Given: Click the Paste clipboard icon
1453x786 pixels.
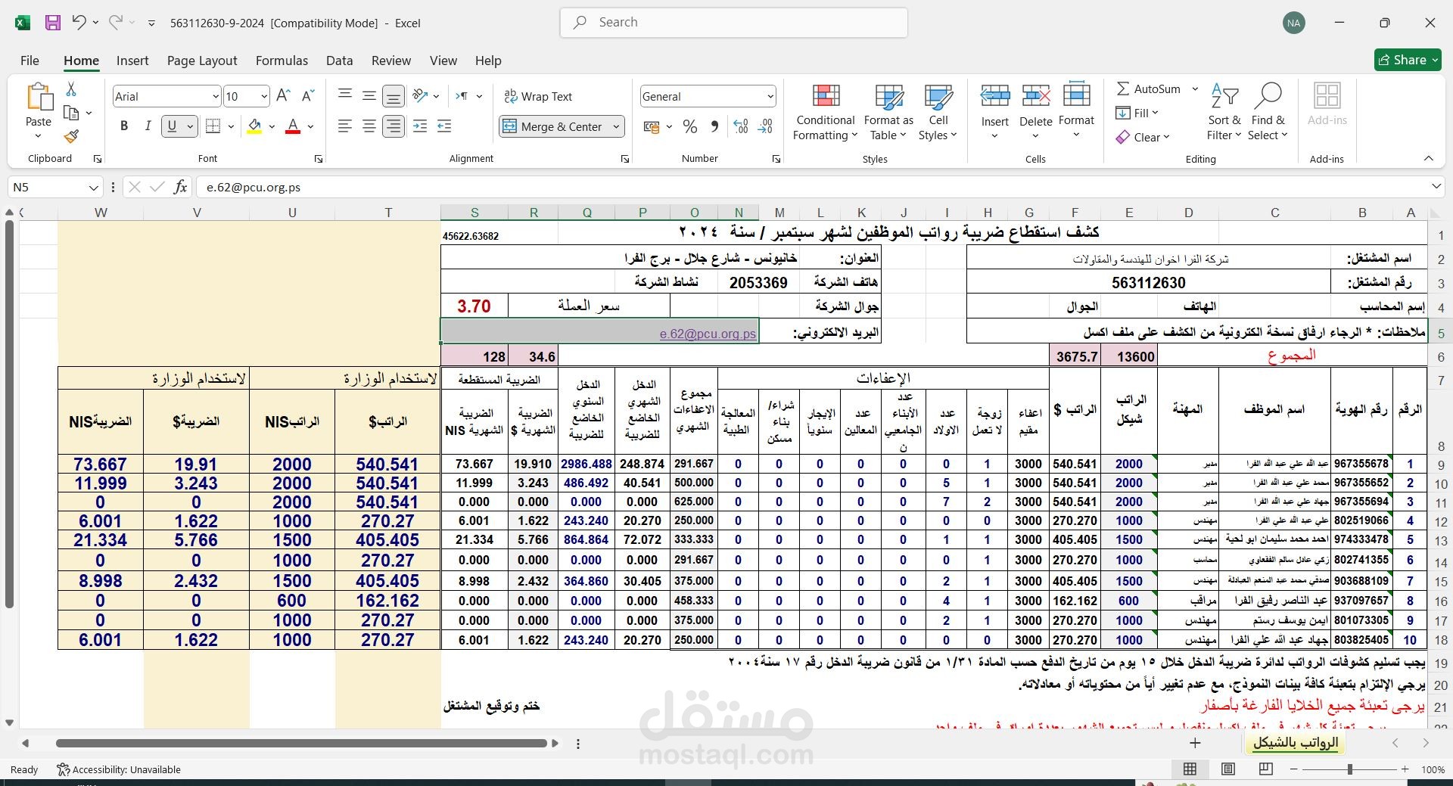Looking at the screenshot, I should (x=39, y=97).
